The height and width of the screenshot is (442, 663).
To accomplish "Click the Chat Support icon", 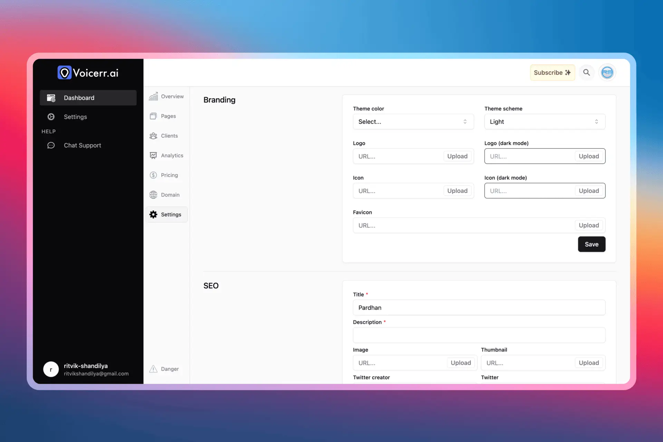I will coord(51,145).
